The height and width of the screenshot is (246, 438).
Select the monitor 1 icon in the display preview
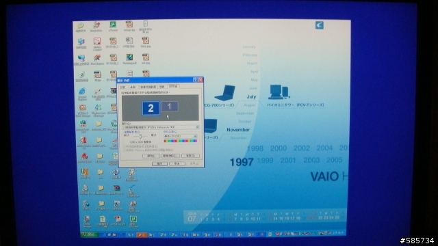(169, 107)
